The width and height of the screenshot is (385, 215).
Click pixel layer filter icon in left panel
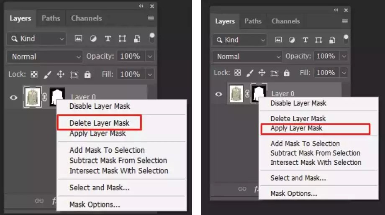coord(78,38)
